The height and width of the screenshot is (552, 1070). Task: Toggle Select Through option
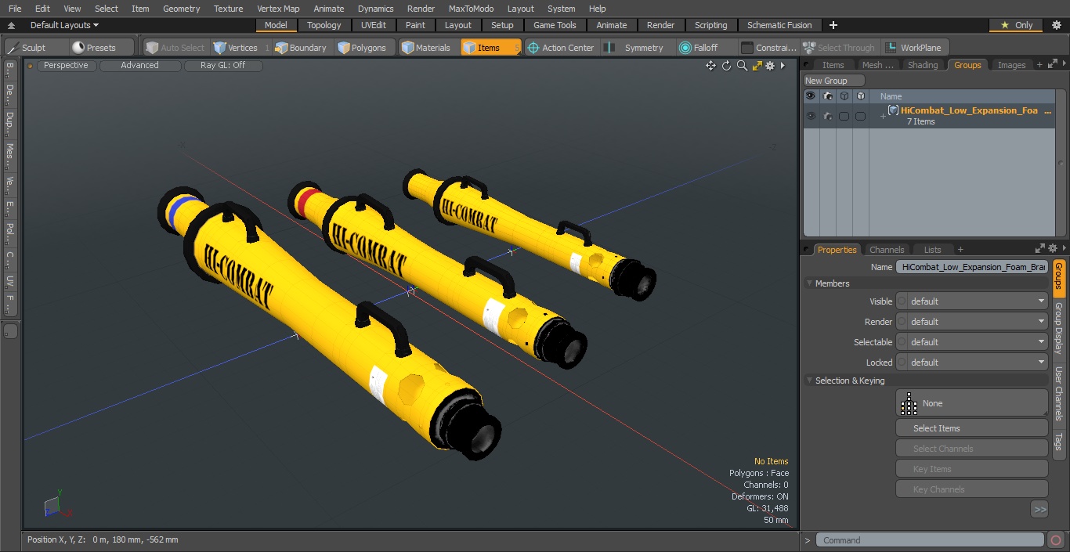pyautogui.click(x=840, y=48)
